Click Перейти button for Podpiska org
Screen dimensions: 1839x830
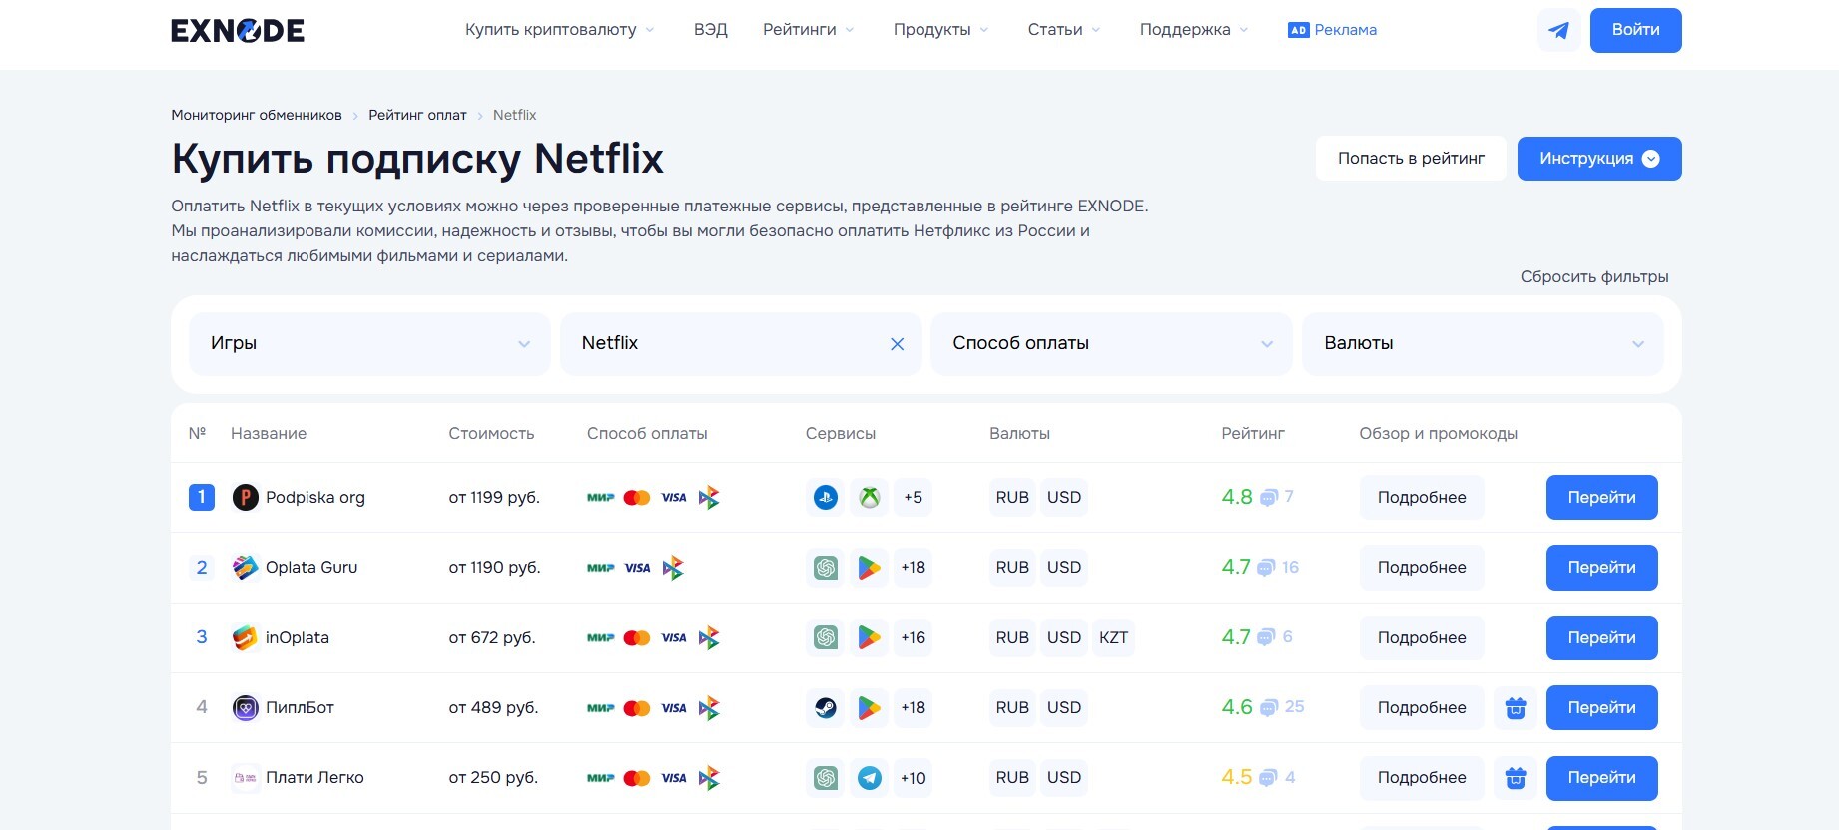coord(1601,497)
